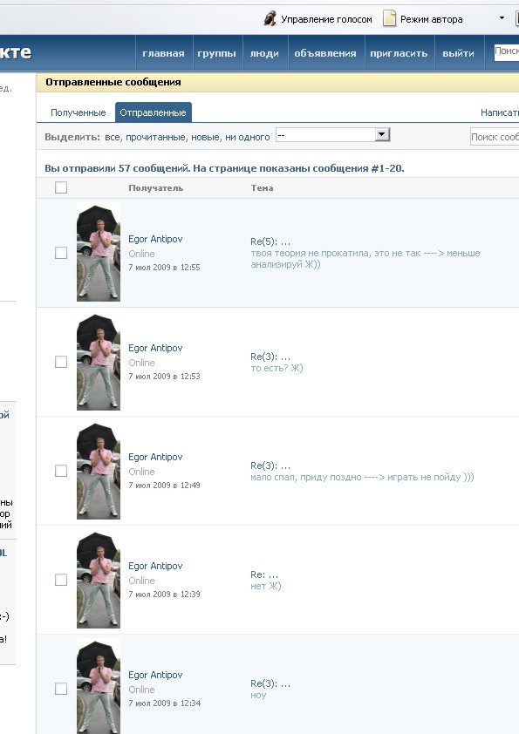Viewport: 519px width, 734px height.
Task: Open message 'то есть? Ж)'
Action: tap(277, 369)
